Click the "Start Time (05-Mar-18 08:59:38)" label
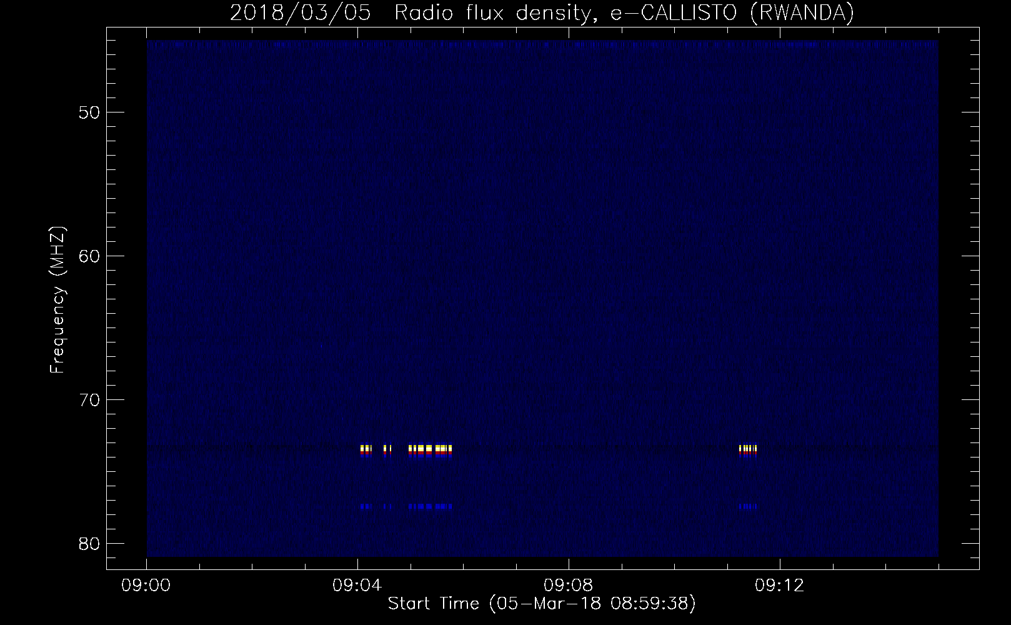This screenshot has height=625, width=1011. point(541,604)
